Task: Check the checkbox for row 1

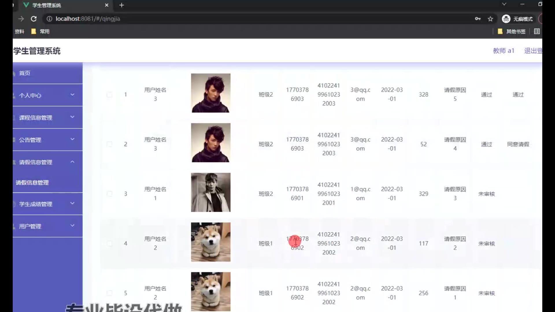Action: [x=109, y=94]
